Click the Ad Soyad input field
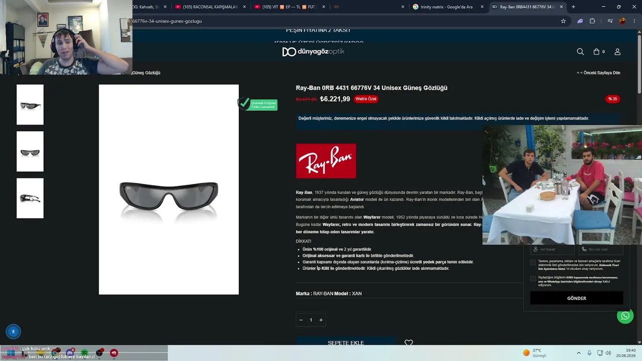Image resolution: width=642 pixels, height=361 pixels. (x=552, y=249)
